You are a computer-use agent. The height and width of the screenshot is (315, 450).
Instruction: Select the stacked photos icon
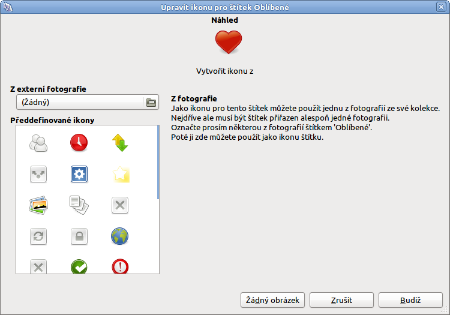point(38,205)
